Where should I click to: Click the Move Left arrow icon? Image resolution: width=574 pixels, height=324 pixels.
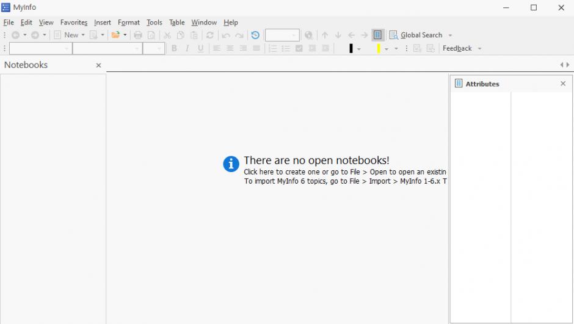pos(352,35)
